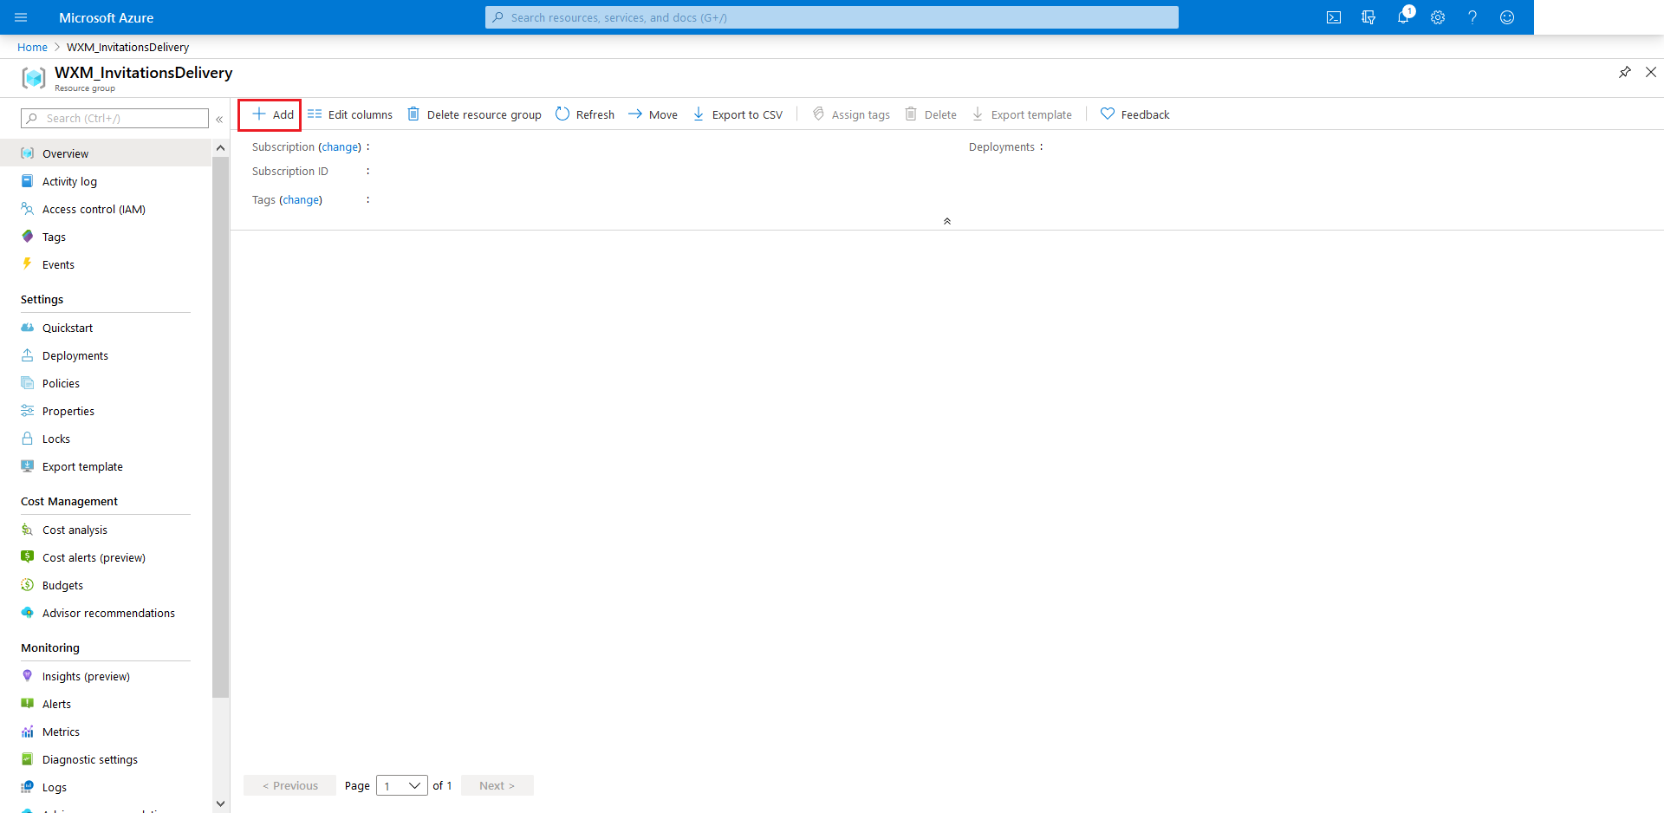
Task: Send feedback using the smiley icon
Action: [1507, 17]
